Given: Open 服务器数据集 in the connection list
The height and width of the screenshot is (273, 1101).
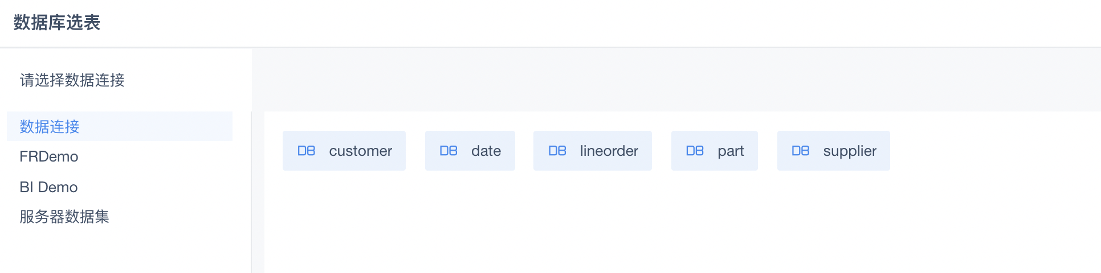Looking at the screenshot, I should click(x=64, y=217).
